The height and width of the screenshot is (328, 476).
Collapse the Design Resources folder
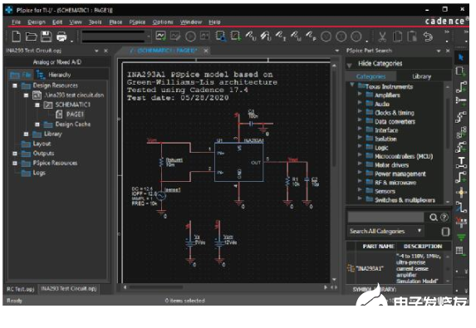pyautogui.click(x=15, y=86)
